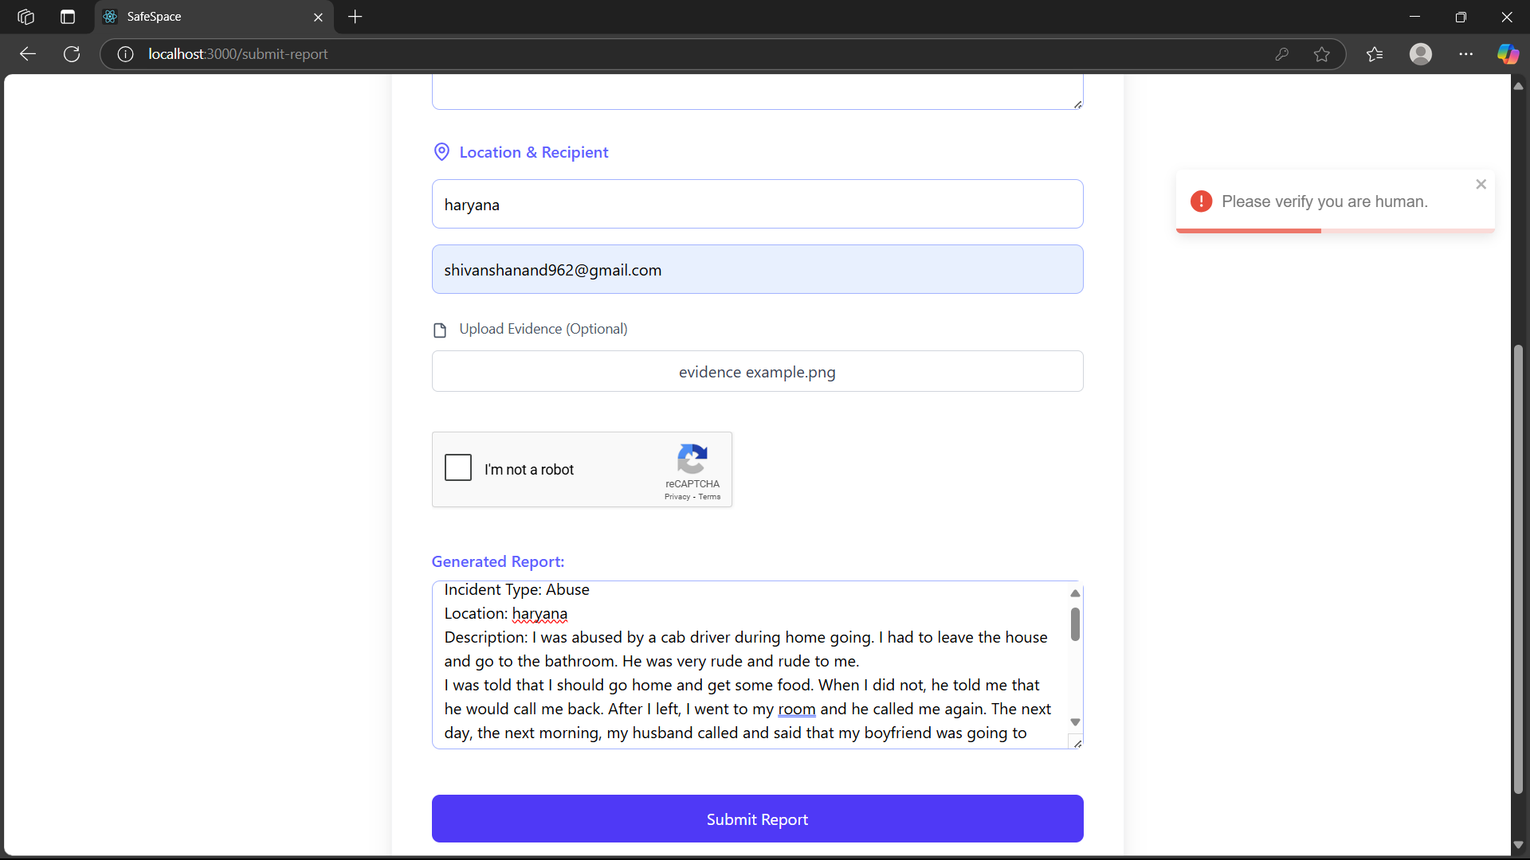Reload the page with refresh icon
Screen dimensions: 1530x860
click(72, 54)
